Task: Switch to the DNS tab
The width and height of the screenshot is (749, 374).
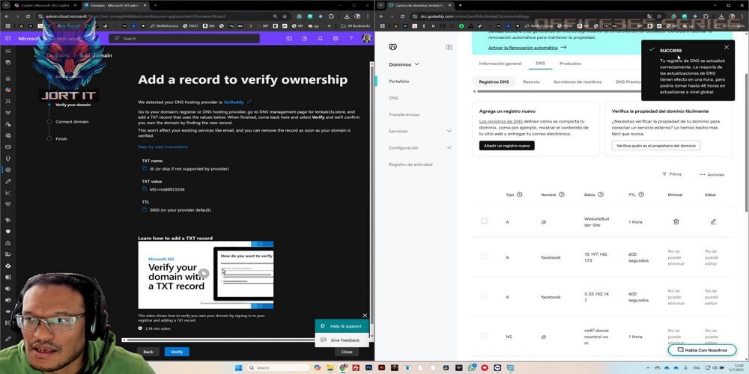Action: click(x=540, y=63)
